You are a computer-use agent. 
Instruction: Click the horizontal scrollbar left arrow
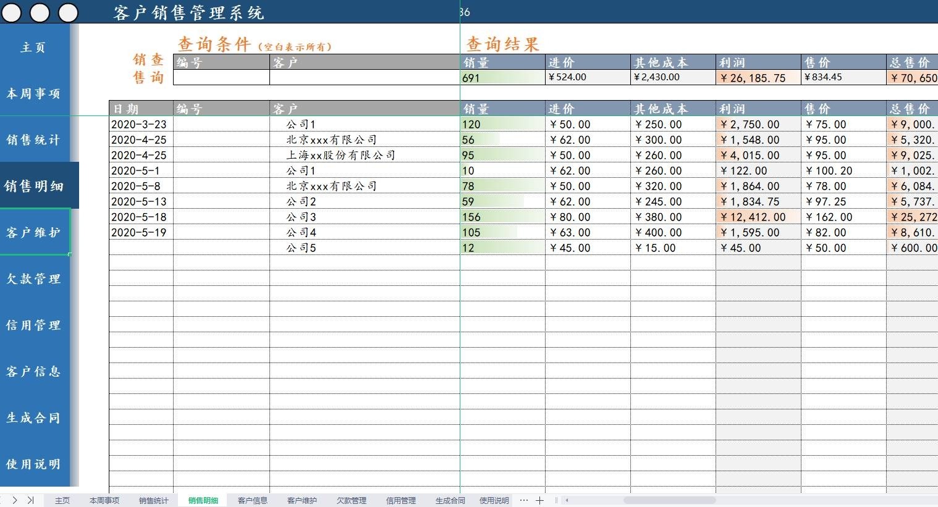pos(567,500)
